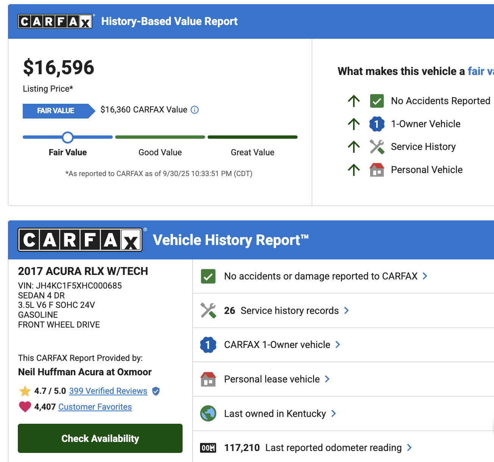Viewport: 494px width, 462px height.
Task: Click the What makes this vehicle heading
Action: point(416,71)
